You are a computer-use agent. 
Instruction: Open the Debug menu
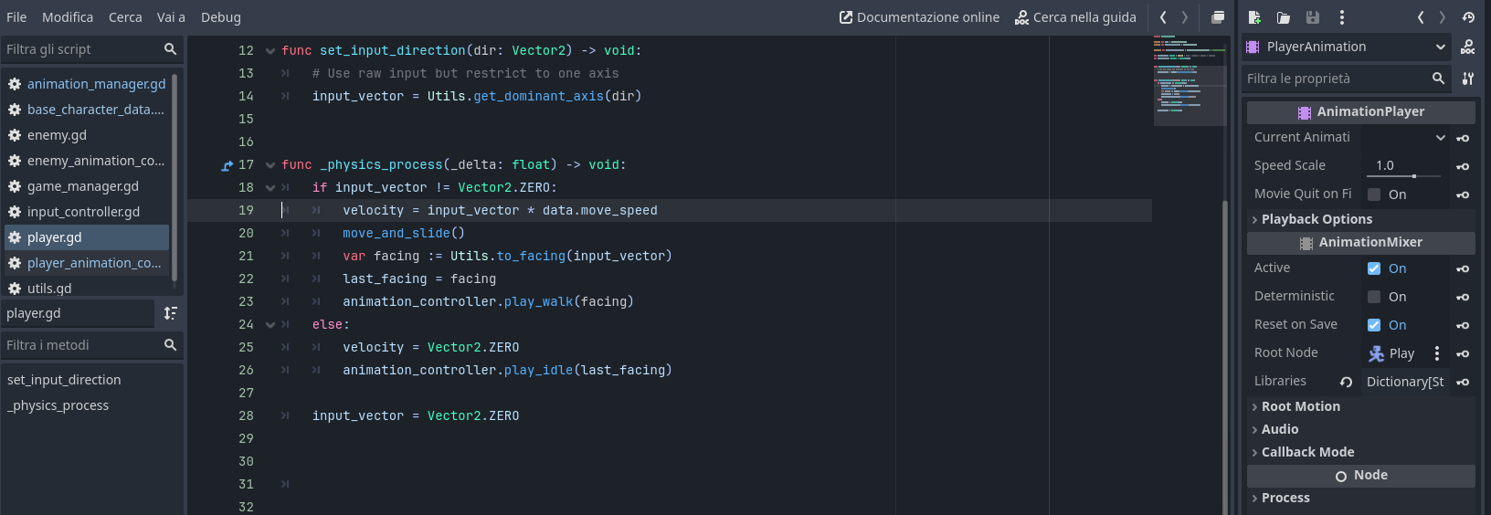pos(221,17)
